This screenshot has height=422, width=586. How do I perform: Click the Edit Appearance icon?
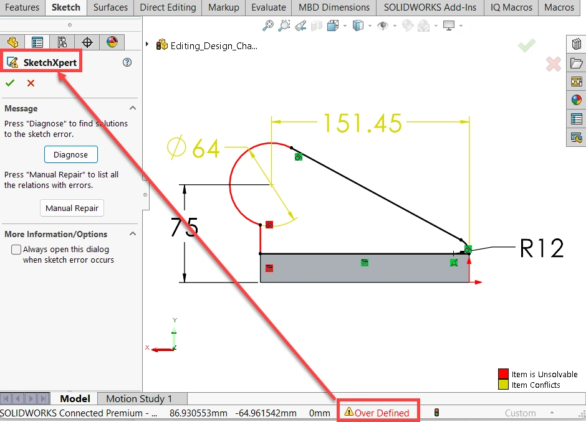click(407, 26)
